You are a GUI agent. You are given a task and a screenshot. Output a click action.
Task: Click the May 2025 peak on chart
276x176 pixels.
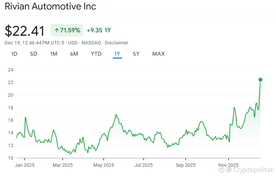[116, 115]
